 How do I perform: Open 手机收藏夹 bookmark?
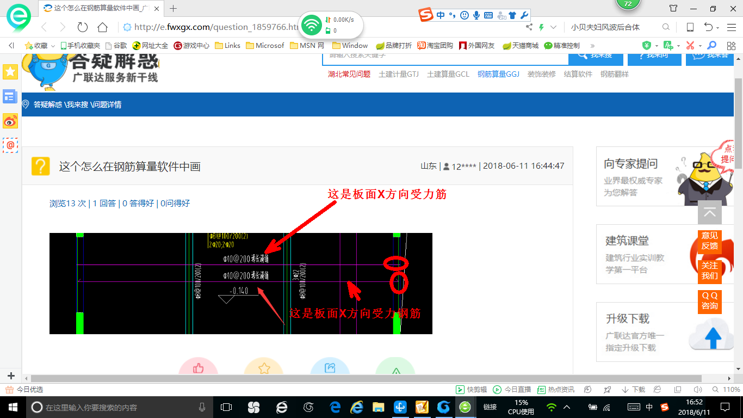(80, 46)
